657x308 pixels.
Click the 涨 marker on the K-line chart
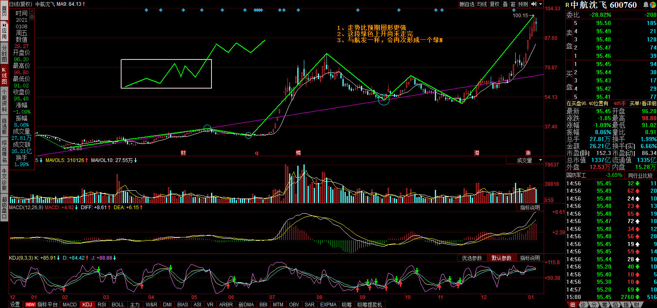click(528, 153)
